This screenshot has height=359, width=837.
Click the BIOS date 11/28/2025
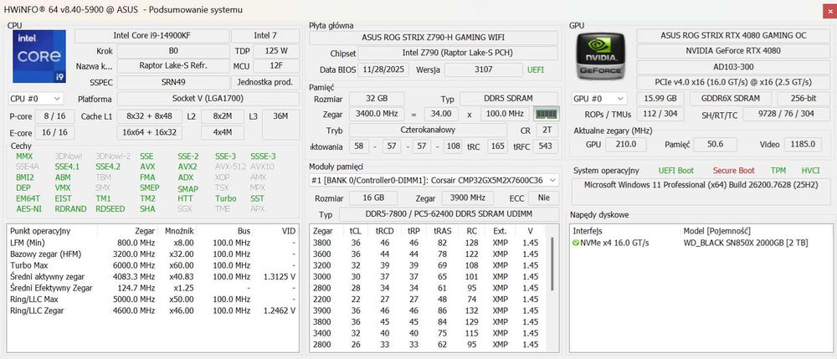[385, 70]
